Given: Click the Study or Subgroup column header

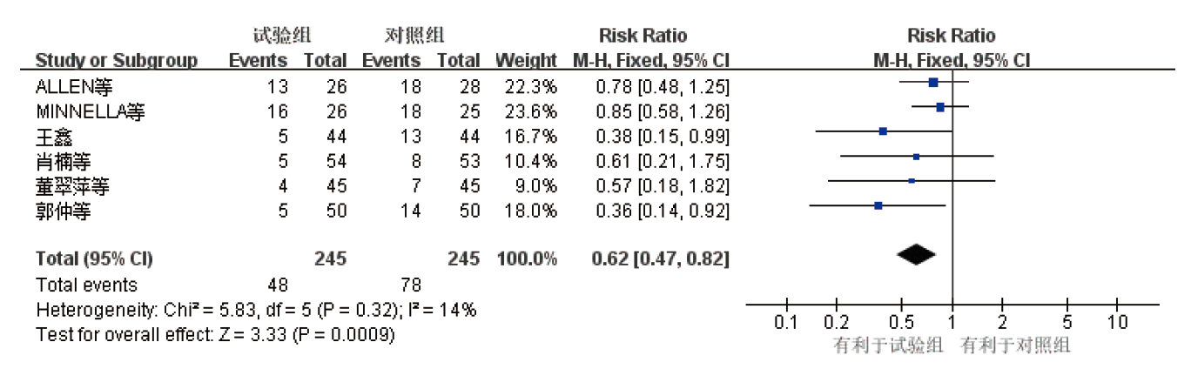Looking at the screenshot, I should coord(116,61).
